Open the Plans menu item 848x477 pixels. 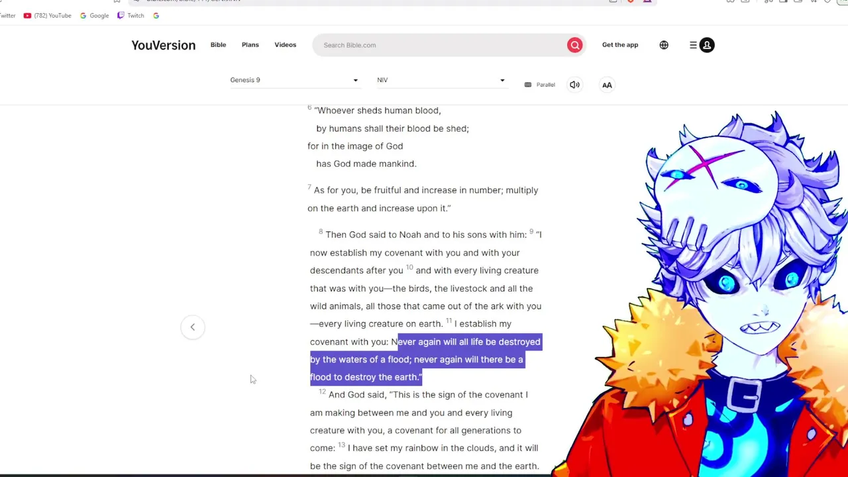(250, 44)
